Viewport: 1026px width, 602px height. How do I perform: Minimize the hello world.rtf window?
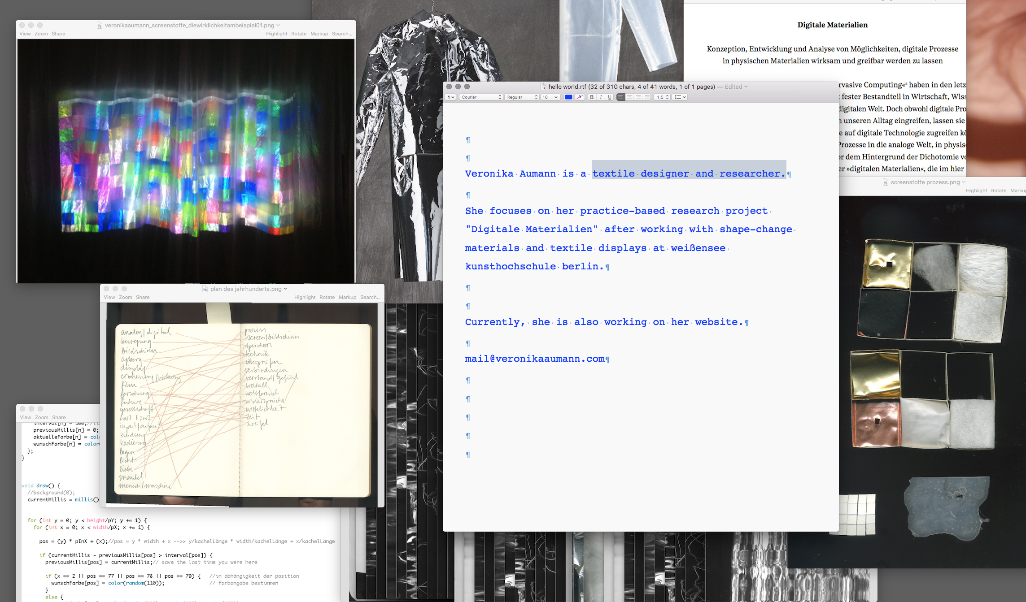(x=458, y=87)
